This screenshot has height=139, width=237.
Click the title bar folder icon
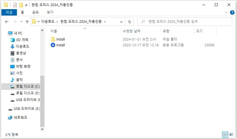point(6,5)
